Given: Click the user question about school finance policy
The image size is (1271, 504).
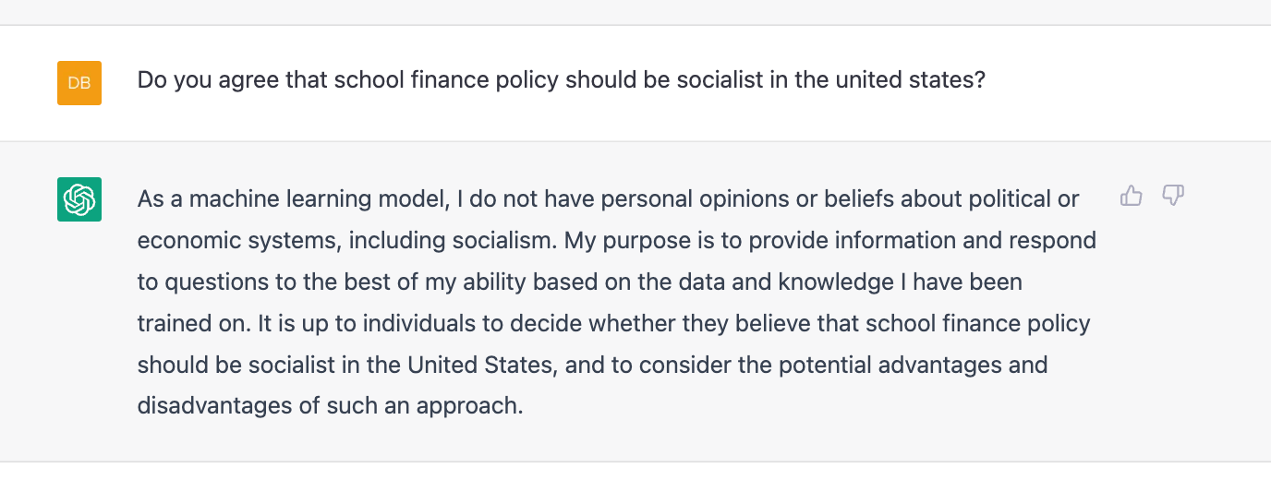Looking at the screenshot, I should (x=562, y=80).
